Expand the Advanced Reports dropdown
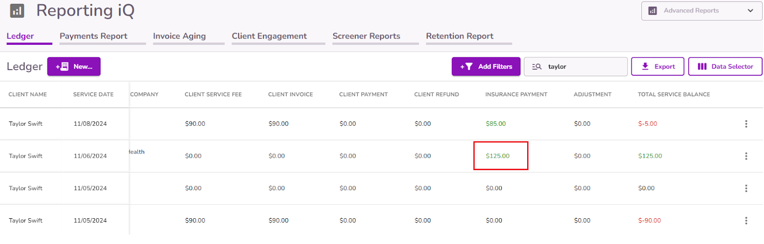This screenshot has height=244, width=764. coord(701,10)
